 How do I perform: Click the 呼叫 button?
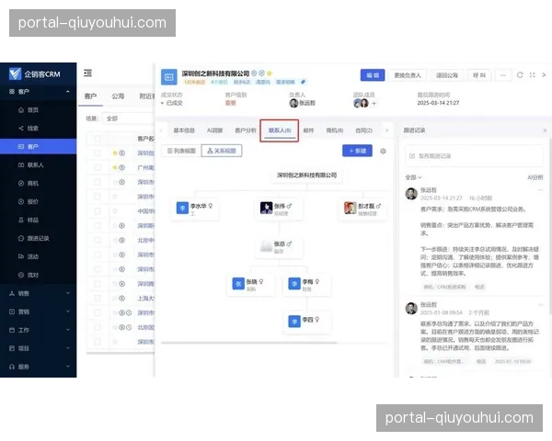pyautogui.click(x=479, y=75)
